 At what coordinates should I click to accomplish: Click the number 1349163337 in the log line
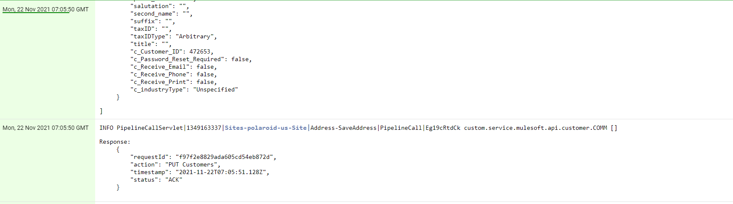pyautogui.click(x=204, y=128)
